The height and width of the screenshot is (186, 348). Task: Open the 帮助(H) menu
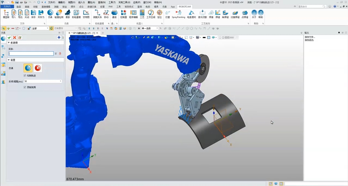coord(158,2)
